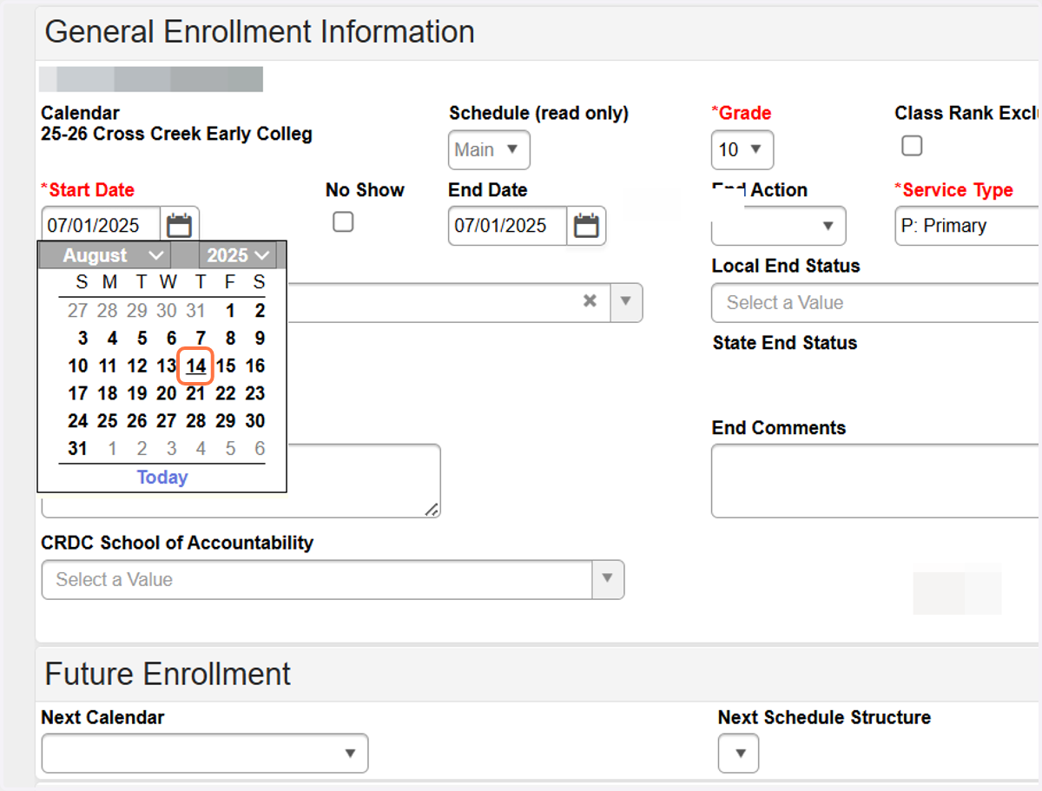Click the Today link in the calendar
The width and height of the screenshot is (1042, 791).
pyautogui.click(x=162, y=478)
